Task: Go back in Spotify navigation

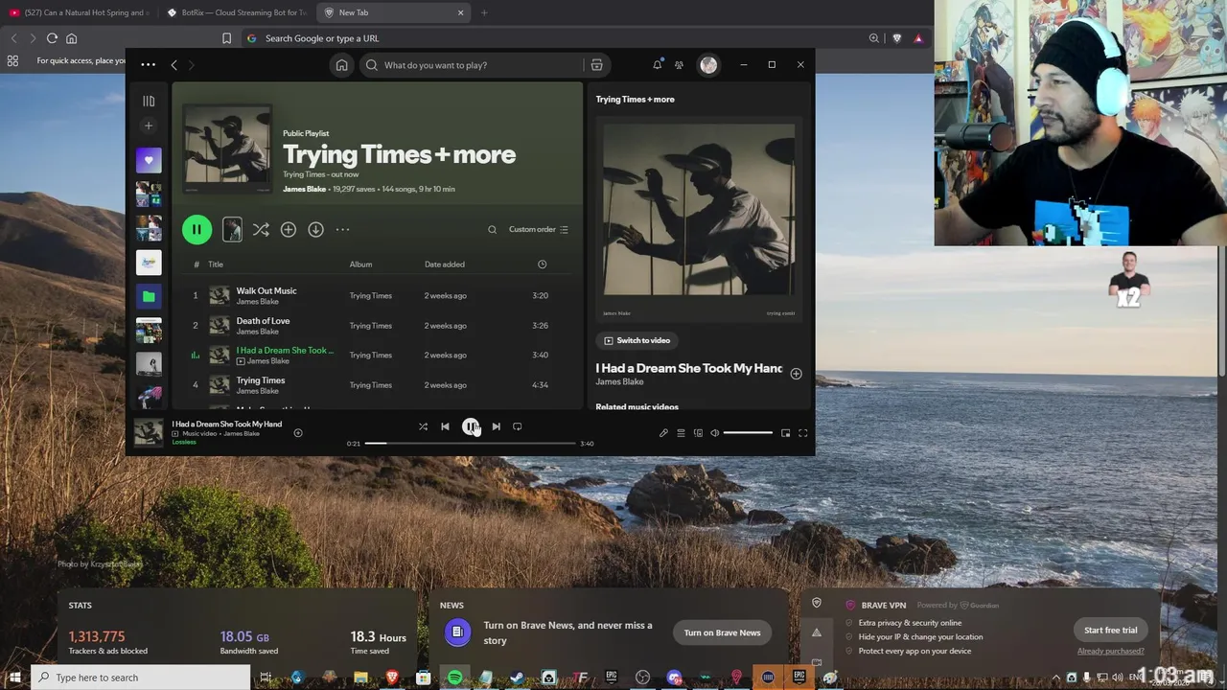Action: click(174, 65)
